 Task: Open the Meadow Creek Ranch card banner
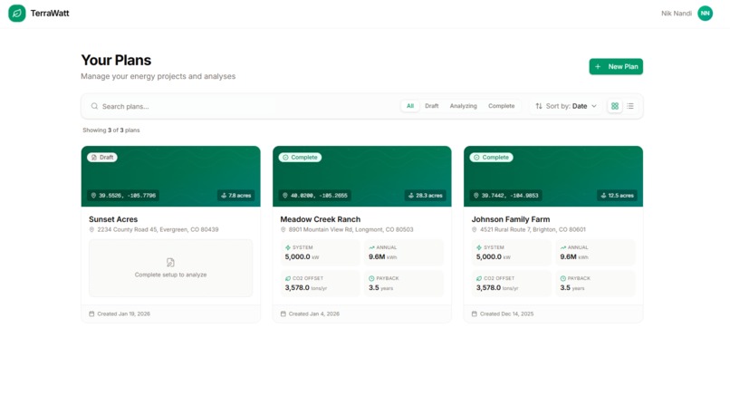[x=362, y=176]
